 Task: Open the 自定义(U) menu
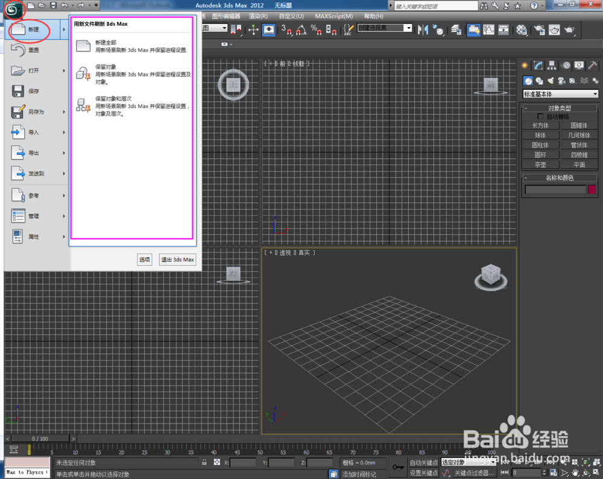(x=291, y=16)
